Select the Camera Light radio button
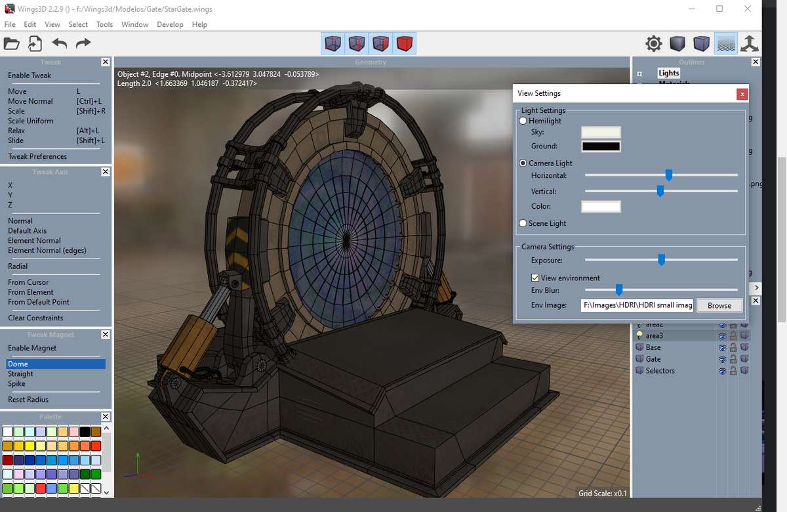The height and width of the screenshot is (512, 787). 523,163
